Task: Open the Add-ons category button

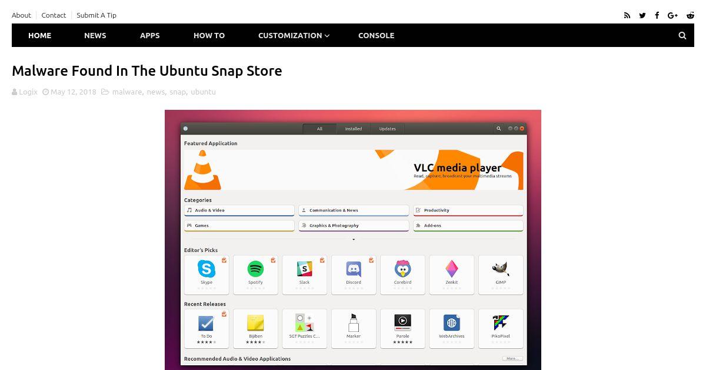Action: click(x=468, y=226)
